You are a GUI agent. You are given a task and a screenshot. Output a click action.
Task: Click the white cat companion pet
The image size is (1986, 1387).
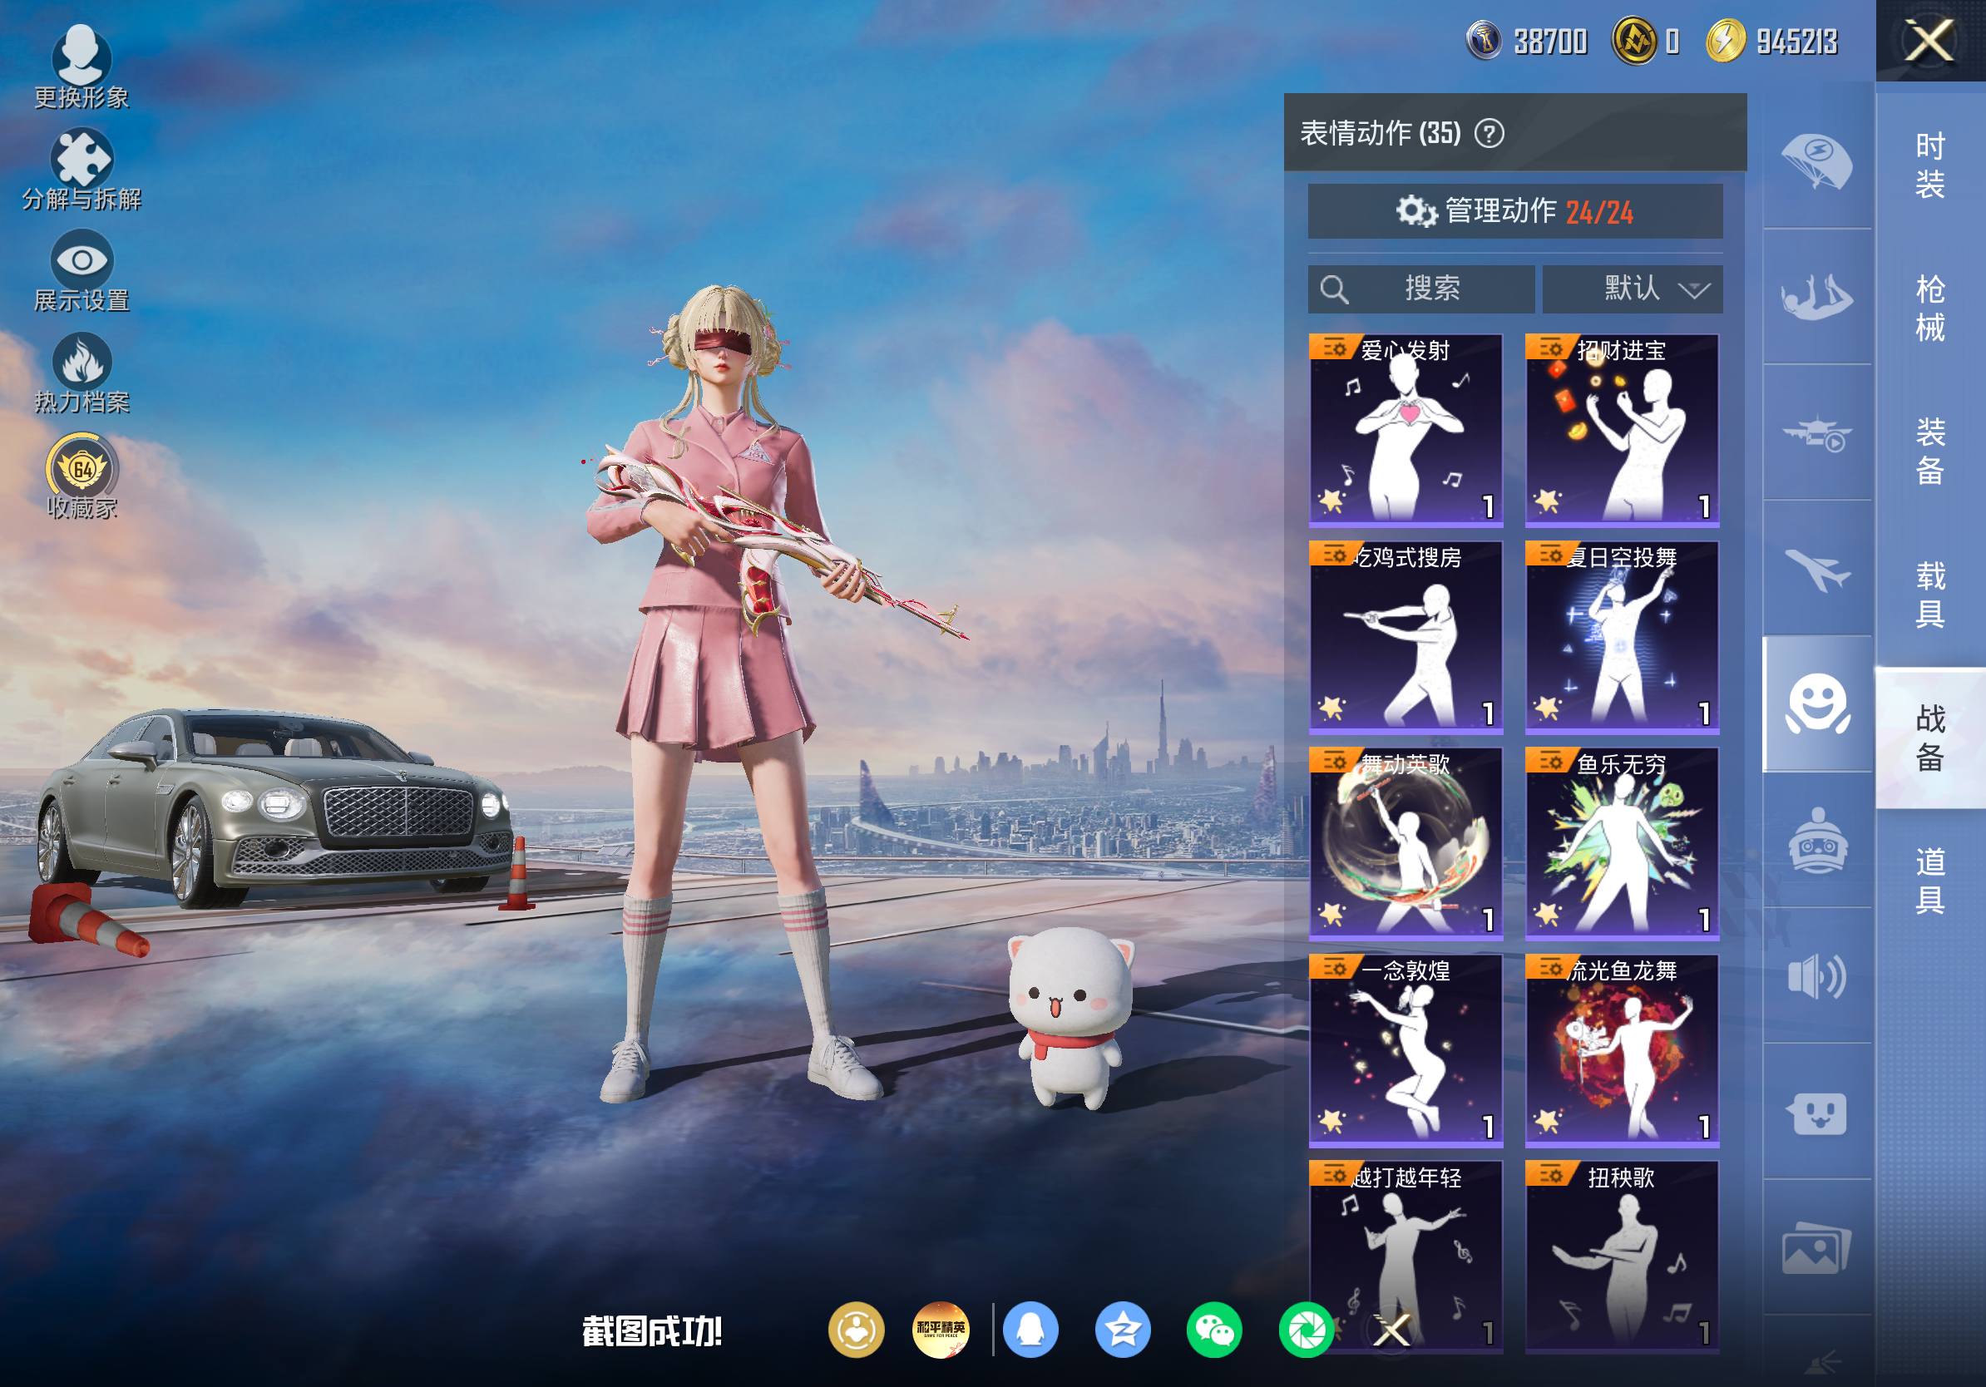[x=1072, y=1018]
